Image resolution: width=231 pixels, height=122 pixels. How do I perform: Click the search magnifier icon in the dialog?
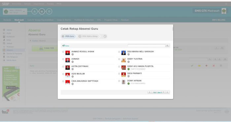tap(167, 45)
